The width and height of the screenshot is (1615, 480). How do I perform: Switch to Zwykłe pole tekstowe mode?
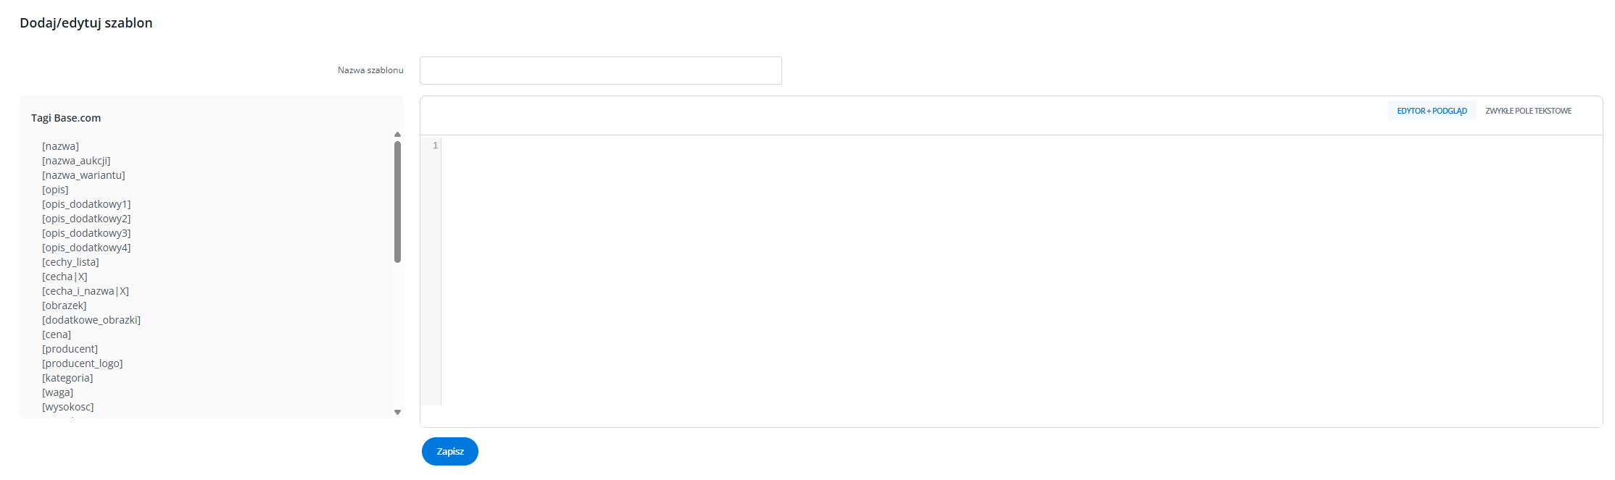click(1528, 111)
